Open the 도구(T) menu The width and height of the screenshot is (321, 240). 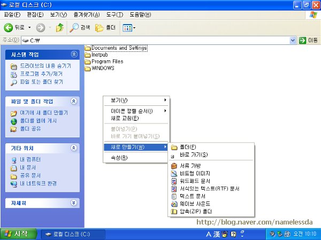[x=114, y=15]
